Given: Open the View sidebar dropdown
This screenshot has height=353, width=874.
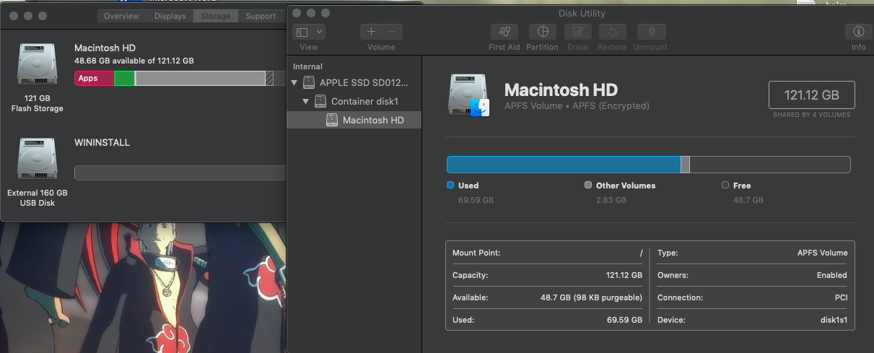Looking at the screenshot, I should tap(309, 32).
